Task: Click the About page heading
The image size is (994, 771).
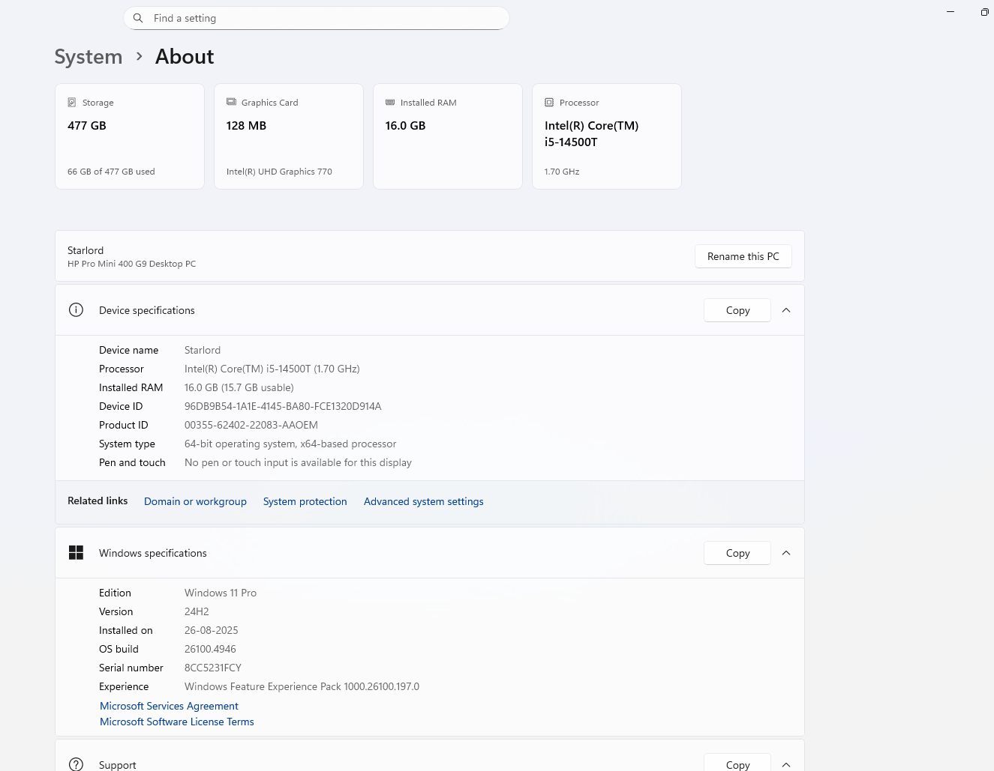Action: [185, 57]
